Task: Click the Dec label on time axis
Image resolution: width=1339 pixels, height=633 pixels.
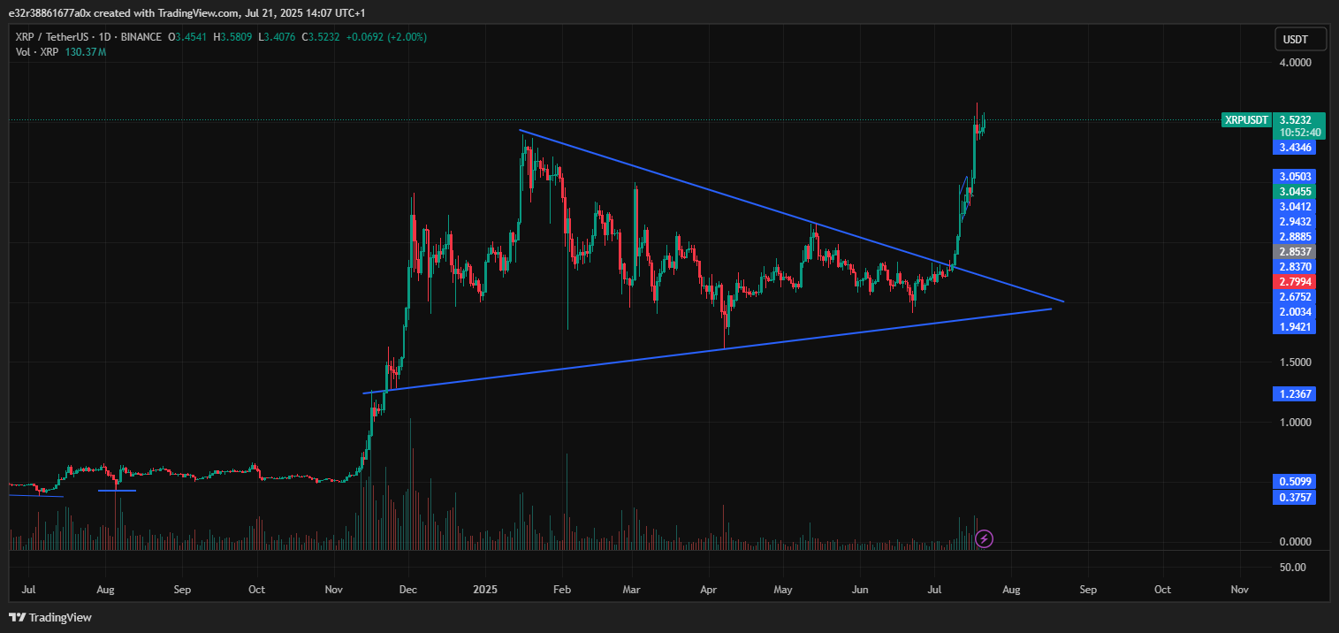Action: click(408, 589)
